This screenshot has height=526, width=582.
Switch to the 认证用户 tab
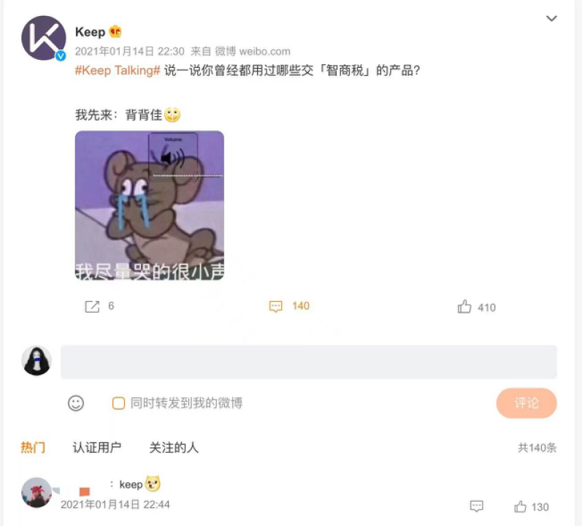pyautogui.click(x=97, y=447)
